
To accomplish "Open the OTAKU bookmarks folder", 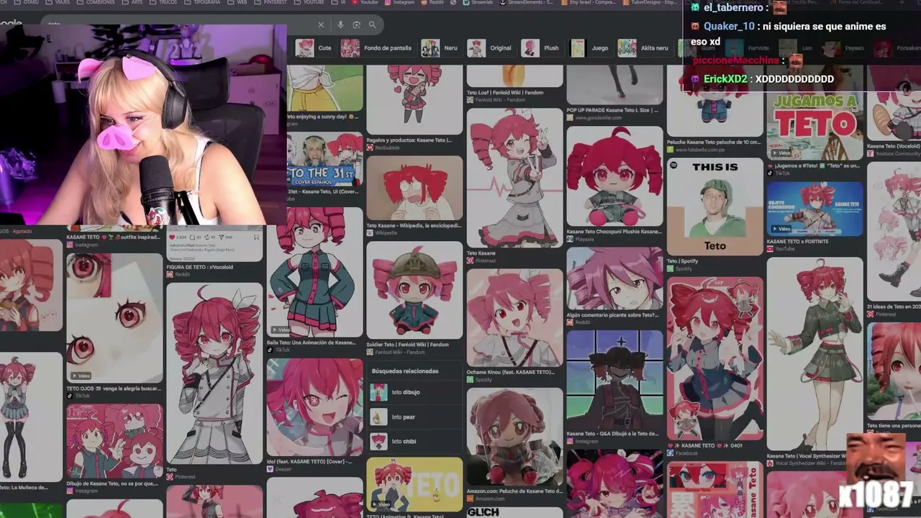I will click(x=27, y=2).
